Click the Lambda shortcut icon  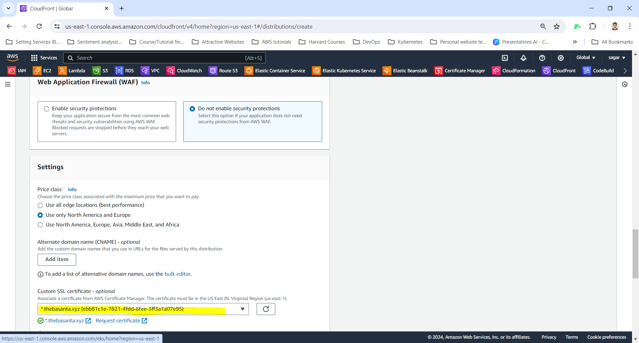pos(72,71)
